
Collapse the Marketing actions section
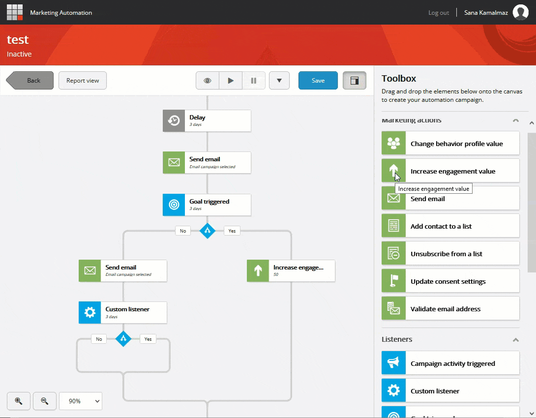(515, 120)
